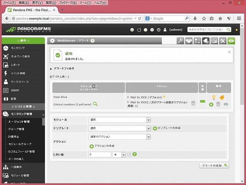Open the browser bookmarks menu
The height and width of the screenshot is (185, 246).
pyautogui.click(x=211, y=18)
